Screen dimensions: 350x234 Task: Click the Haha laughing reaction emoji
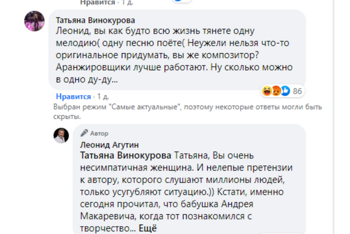[280, 90]
